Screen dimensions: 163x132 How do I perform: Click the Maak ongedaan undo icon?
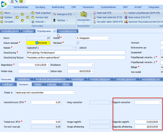coord(33,13)
